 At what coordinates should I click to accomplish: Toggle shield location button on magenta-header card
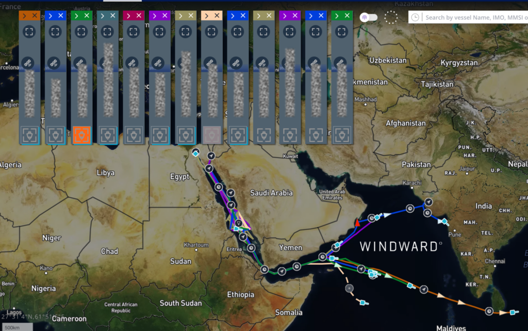coord(134,135)
